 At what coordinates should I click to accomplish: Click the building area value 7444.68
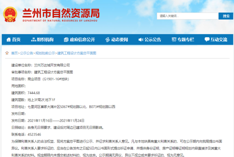(34, 93)
